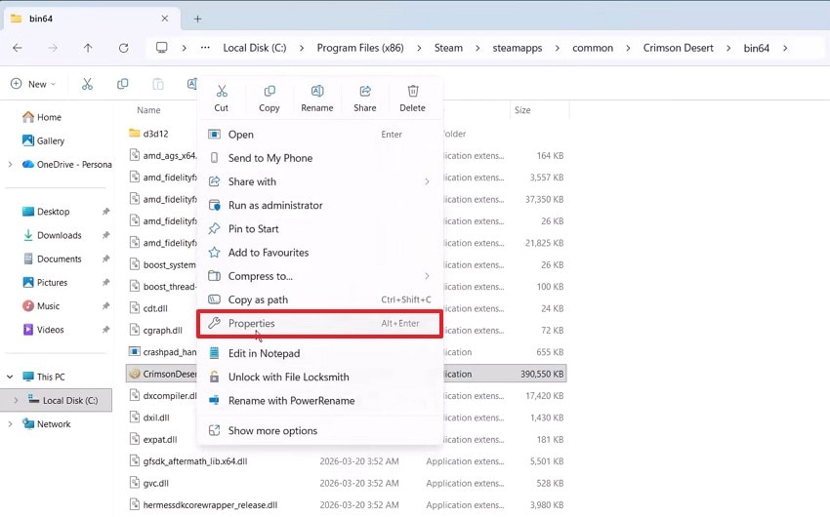Choose Unlock with File Locksmith
This screenshot has width=830, height=517.
[x=319, y=377]
